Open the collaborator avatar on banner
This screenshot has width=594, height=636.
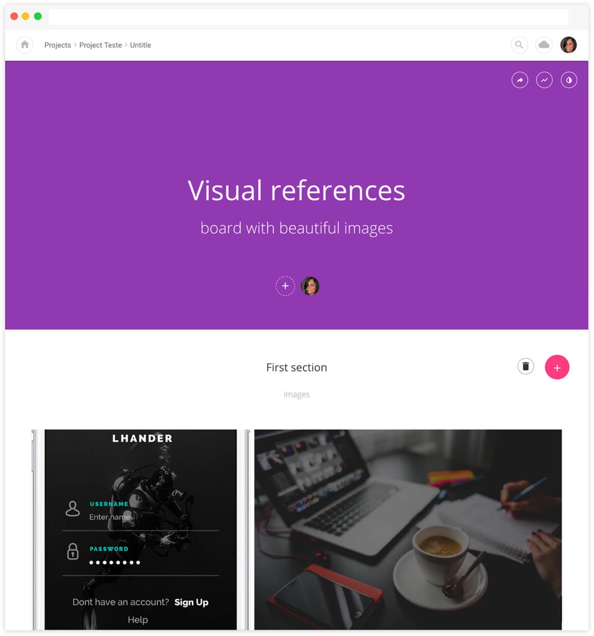point(310,286)
